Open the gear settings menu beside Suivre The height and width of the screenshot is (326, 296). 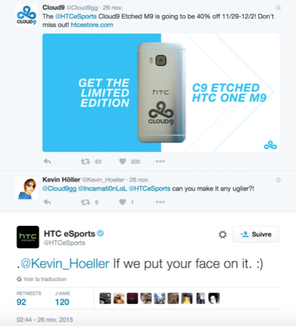223,234
